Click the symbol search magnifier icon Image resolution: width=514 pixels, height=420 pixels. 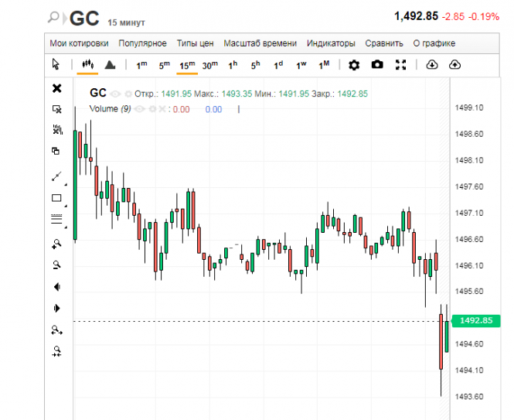click(53, 17)
